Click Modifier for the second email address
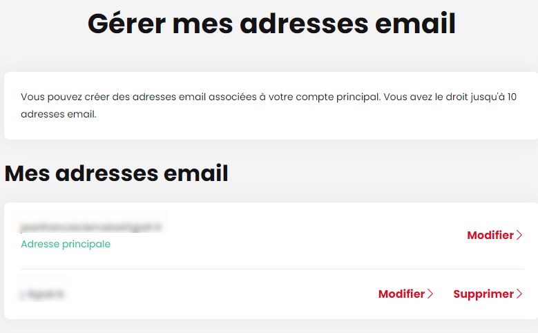 [401, 294]
